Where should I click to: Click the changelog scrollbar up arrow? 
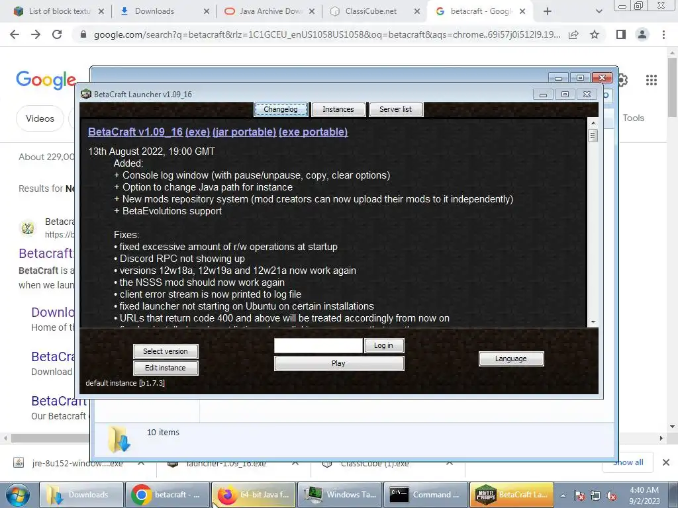pyautogui.click(x=593, y=123)
